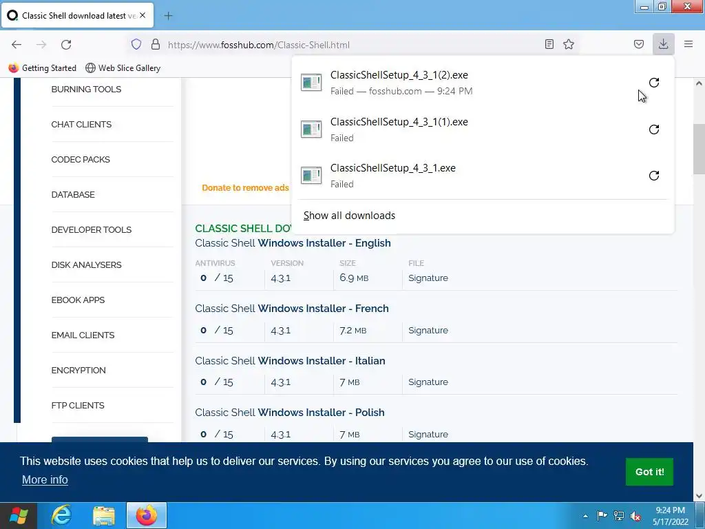705x529 pixels.
Task: Open the Windows Start menu
Action: coord(19,515)
